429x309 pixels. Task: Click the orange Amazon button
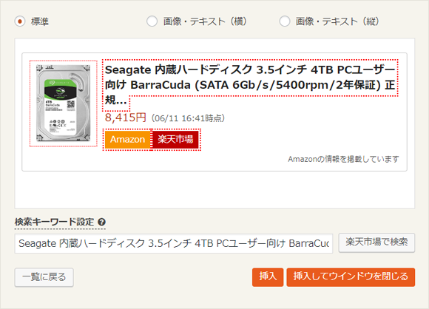pyautogui.click(x=127, y=140)
